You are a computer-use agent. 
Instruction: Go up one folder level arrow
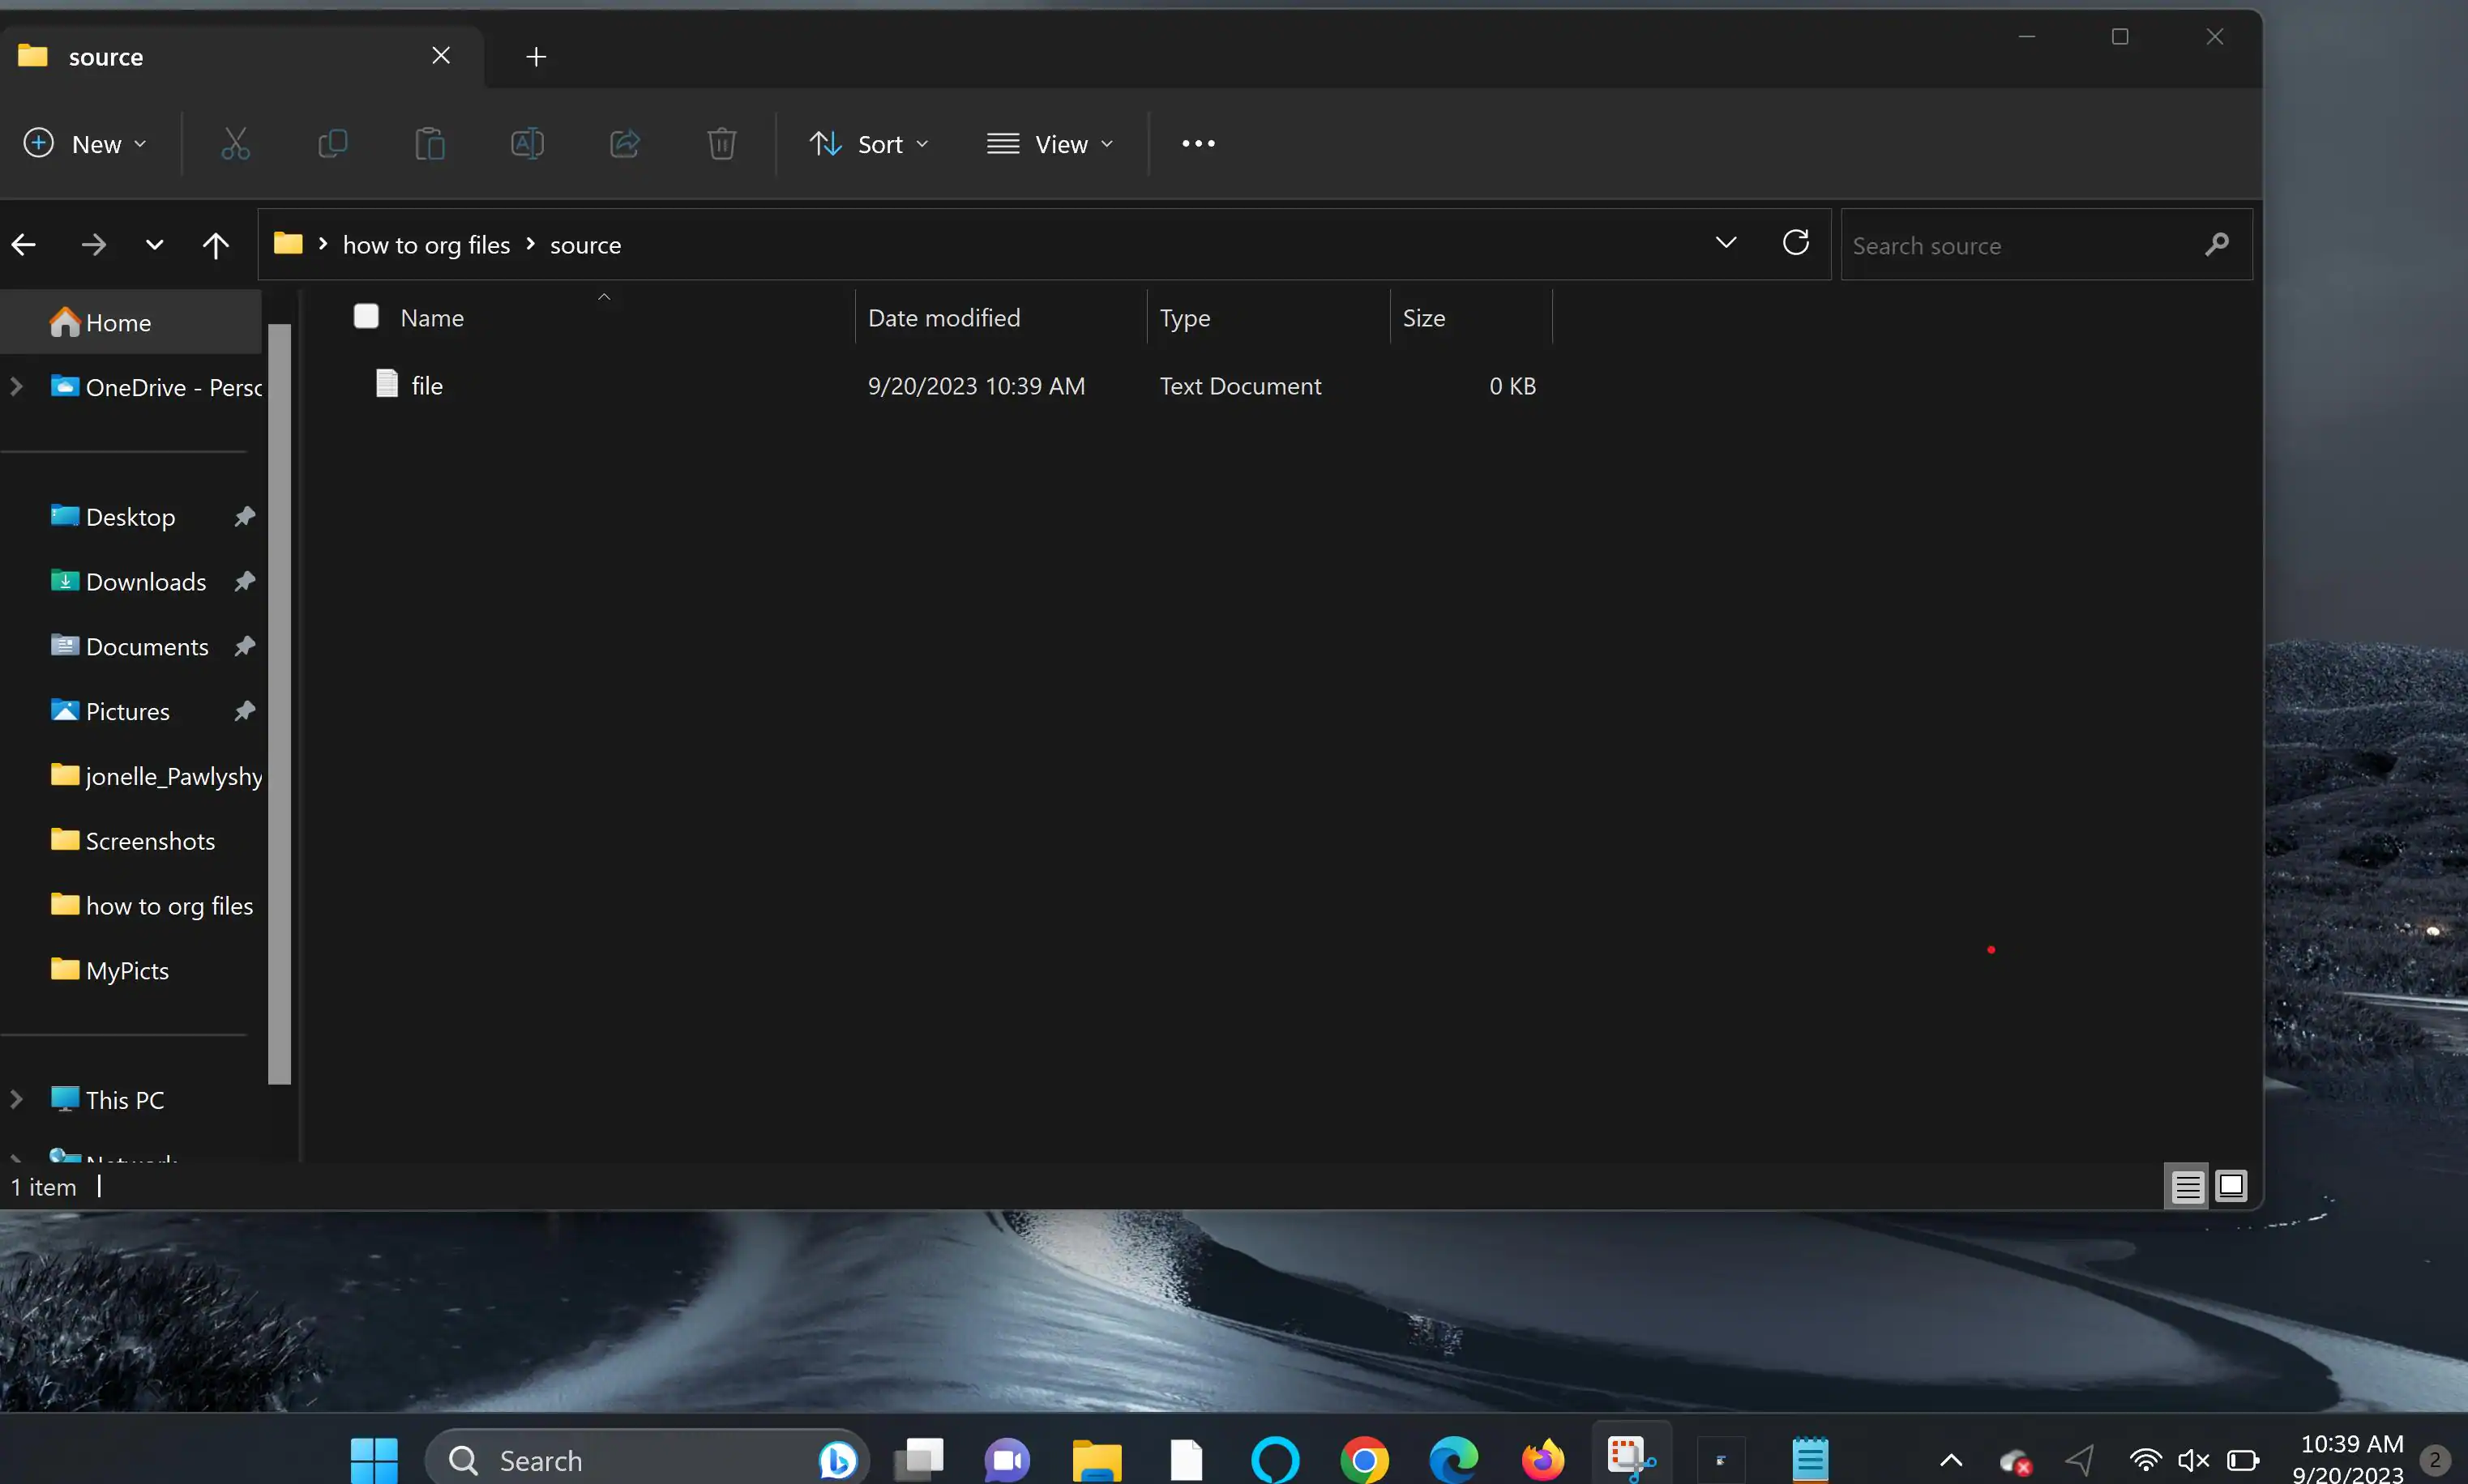point(215,245)
